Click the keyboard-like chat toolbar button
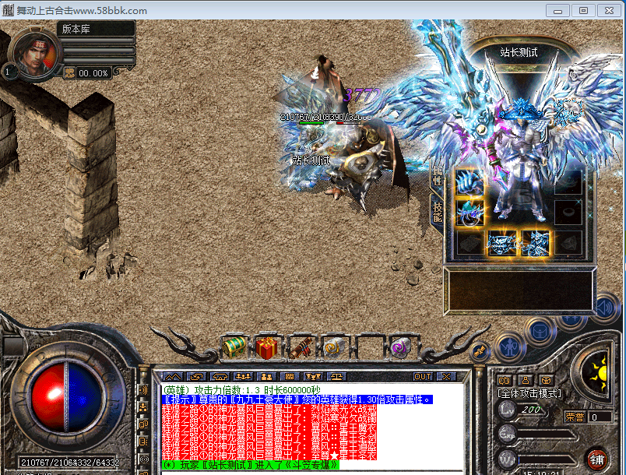Viewport: 626px width, 475px height. [290, 376]
